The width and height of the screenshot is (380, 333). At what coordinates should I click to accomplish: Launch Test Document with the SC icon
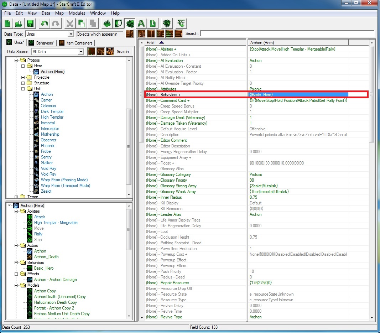[181, 24]
